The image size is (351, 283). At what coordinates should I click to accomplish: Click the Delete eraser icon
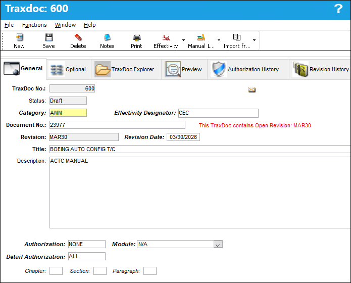(78, 37)
